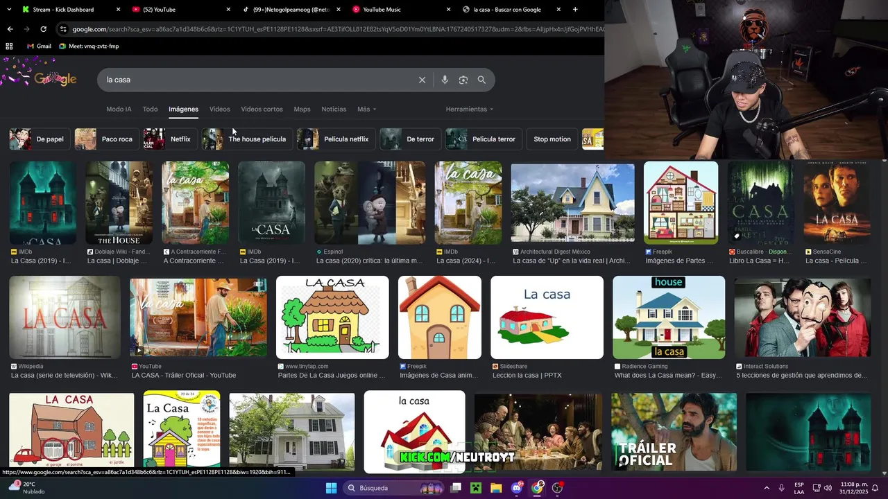Image resolution: width=888 pixels, height=499 pixels.
Task: Open Google Lens image search icon
Action: tap(463, 80)
